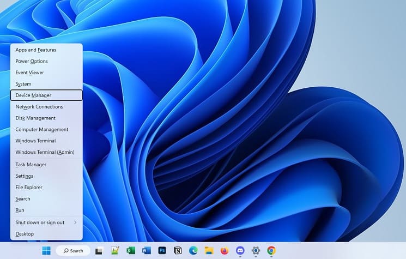Image resolution: width=406 pixels, height=259 pixels.
Task: Expand Shut down or sign out submenu
Action: (x=47, y=222)
